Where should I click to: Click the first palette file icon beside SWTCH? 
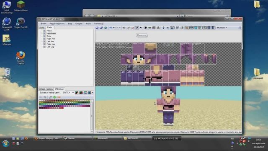coord(77,93)
